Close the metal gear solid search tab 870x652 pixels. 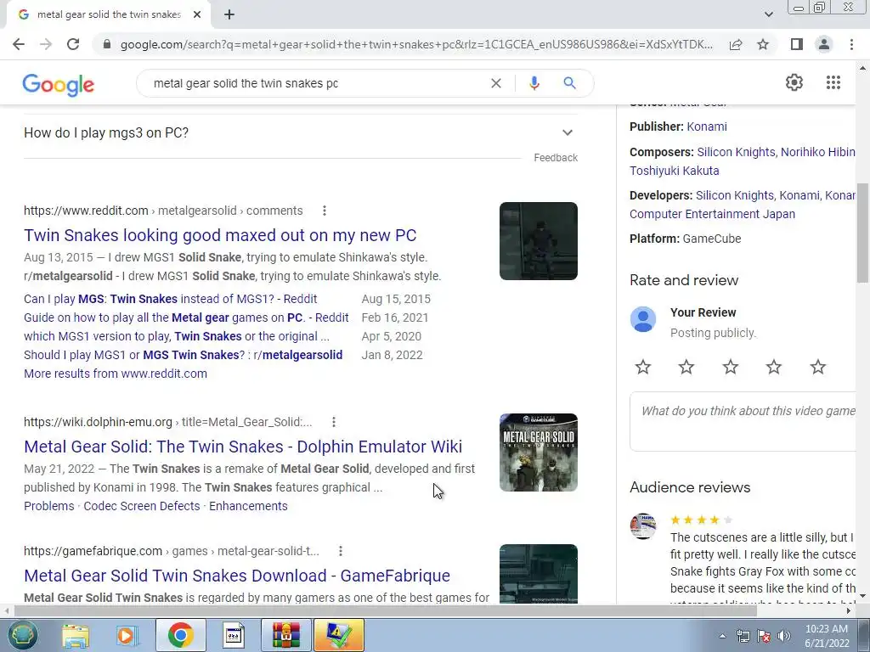197,15
